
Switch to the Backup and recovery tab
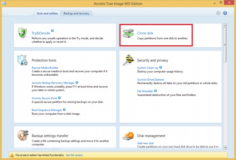click(x=76, y=13)
